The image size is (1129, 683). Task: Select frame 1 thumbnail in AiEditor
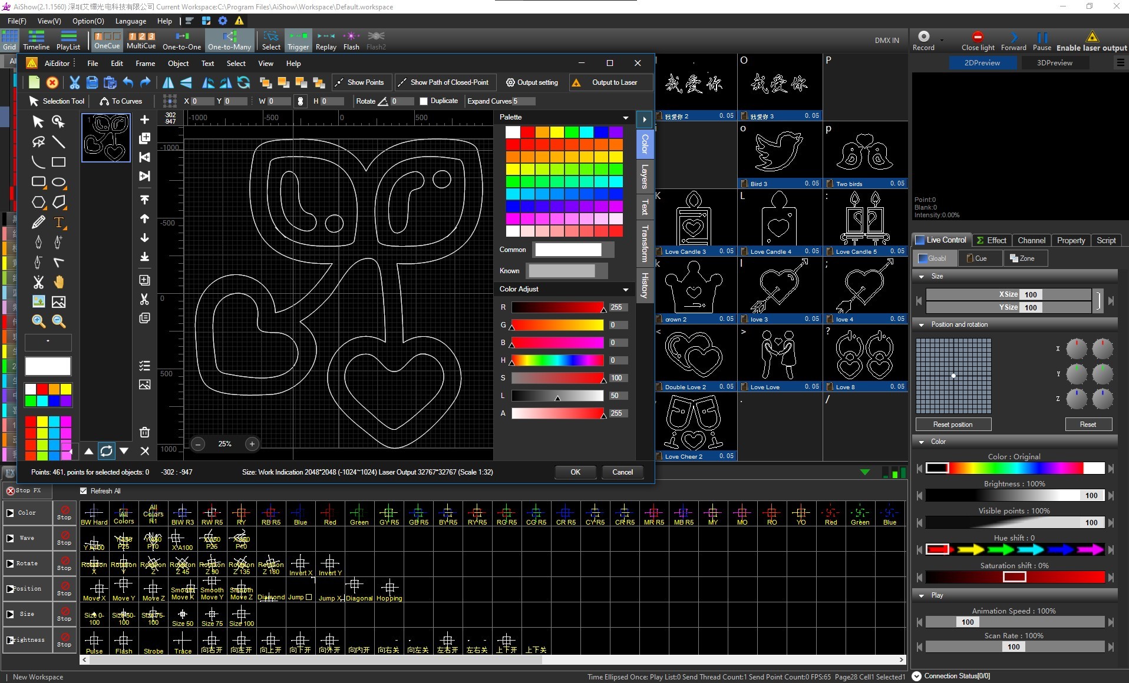[x=106, y=138]
